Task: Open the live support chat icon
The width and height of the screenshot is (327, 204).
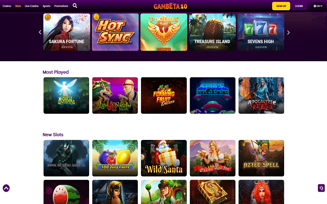Action: pyautogui.click(x=321, y=188)
